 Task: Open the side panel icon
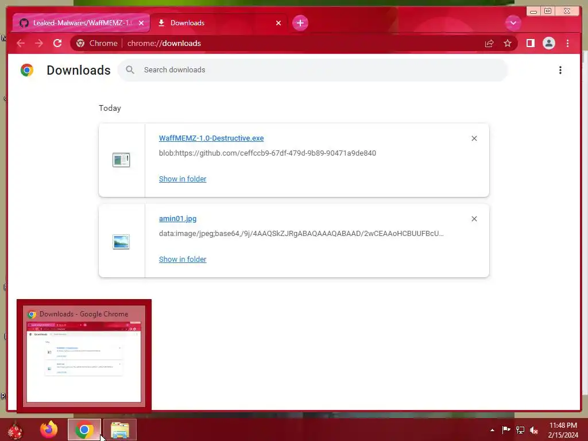click(x=530, y=43)
